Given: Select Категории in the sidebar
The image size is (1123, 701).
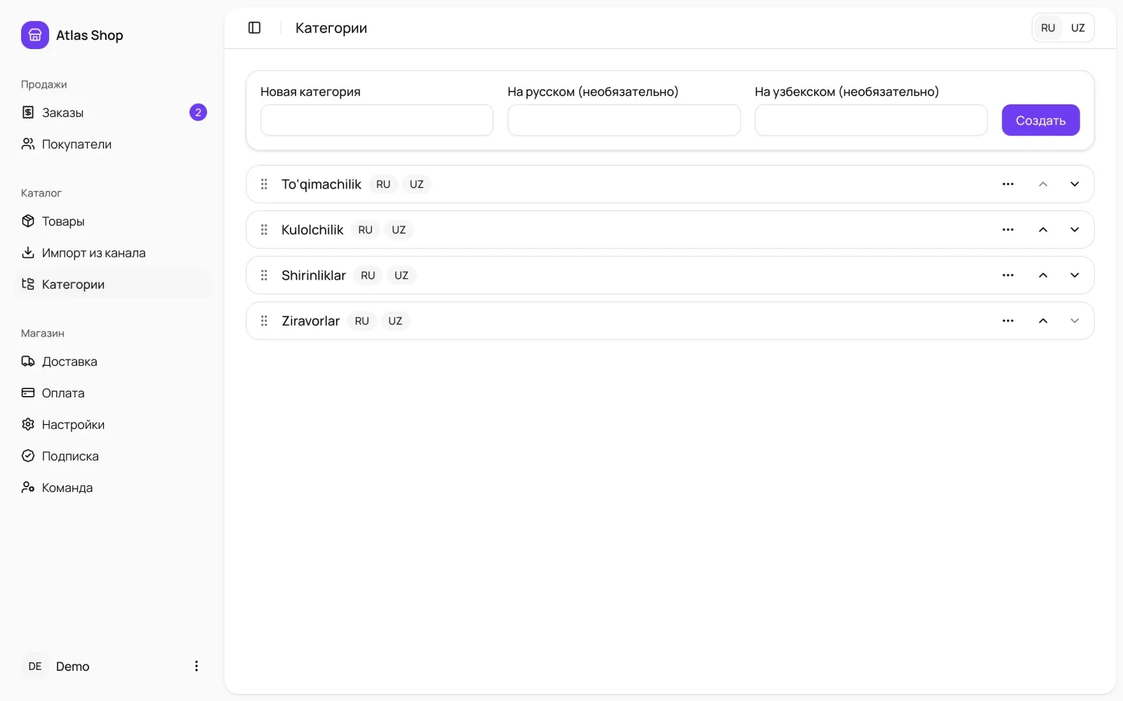Looking at the screenshot, I should pyautogui.click(x=112, y=284).
